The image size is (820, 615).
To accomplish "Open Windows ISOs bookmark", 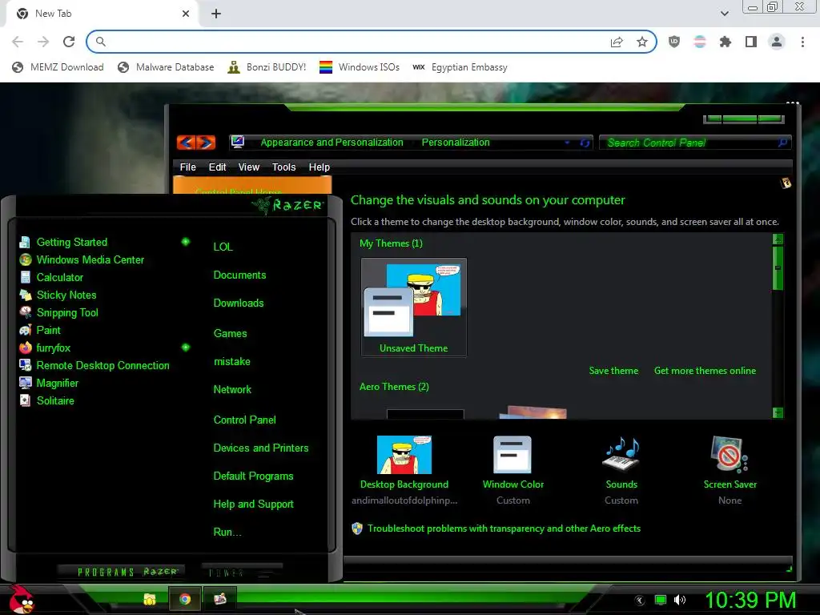I will point(360,67).
